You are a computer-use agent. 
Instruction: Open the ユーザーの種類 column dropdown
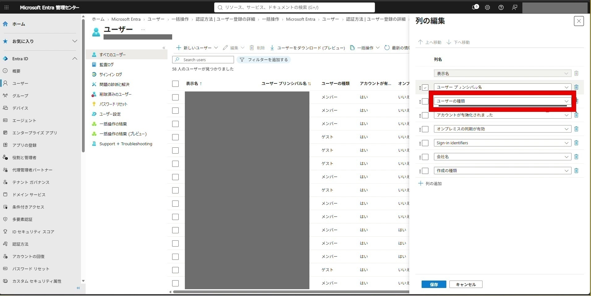click(x=502, y=101)
